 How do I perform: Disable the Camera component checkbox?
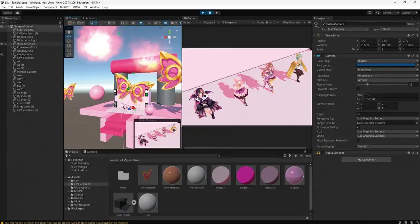323,56
